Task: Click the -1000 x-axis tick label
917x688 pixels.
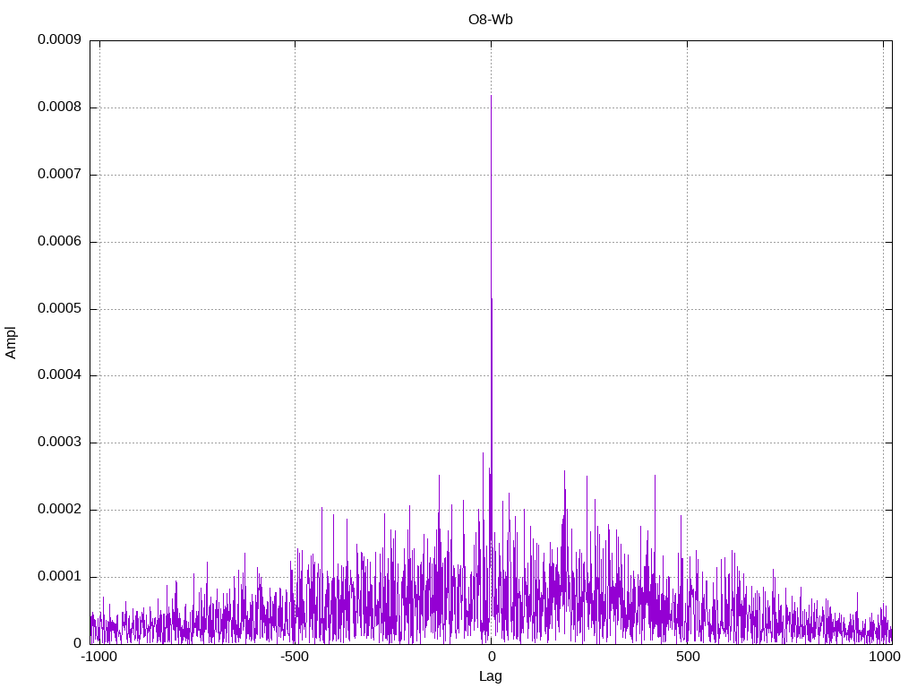Action: pos(99,657)
